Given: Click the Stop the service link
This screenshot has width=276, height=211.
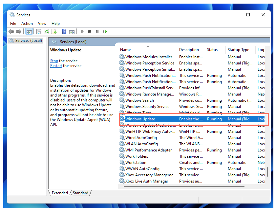Looking at the screenshot, I should click(54, 61).
